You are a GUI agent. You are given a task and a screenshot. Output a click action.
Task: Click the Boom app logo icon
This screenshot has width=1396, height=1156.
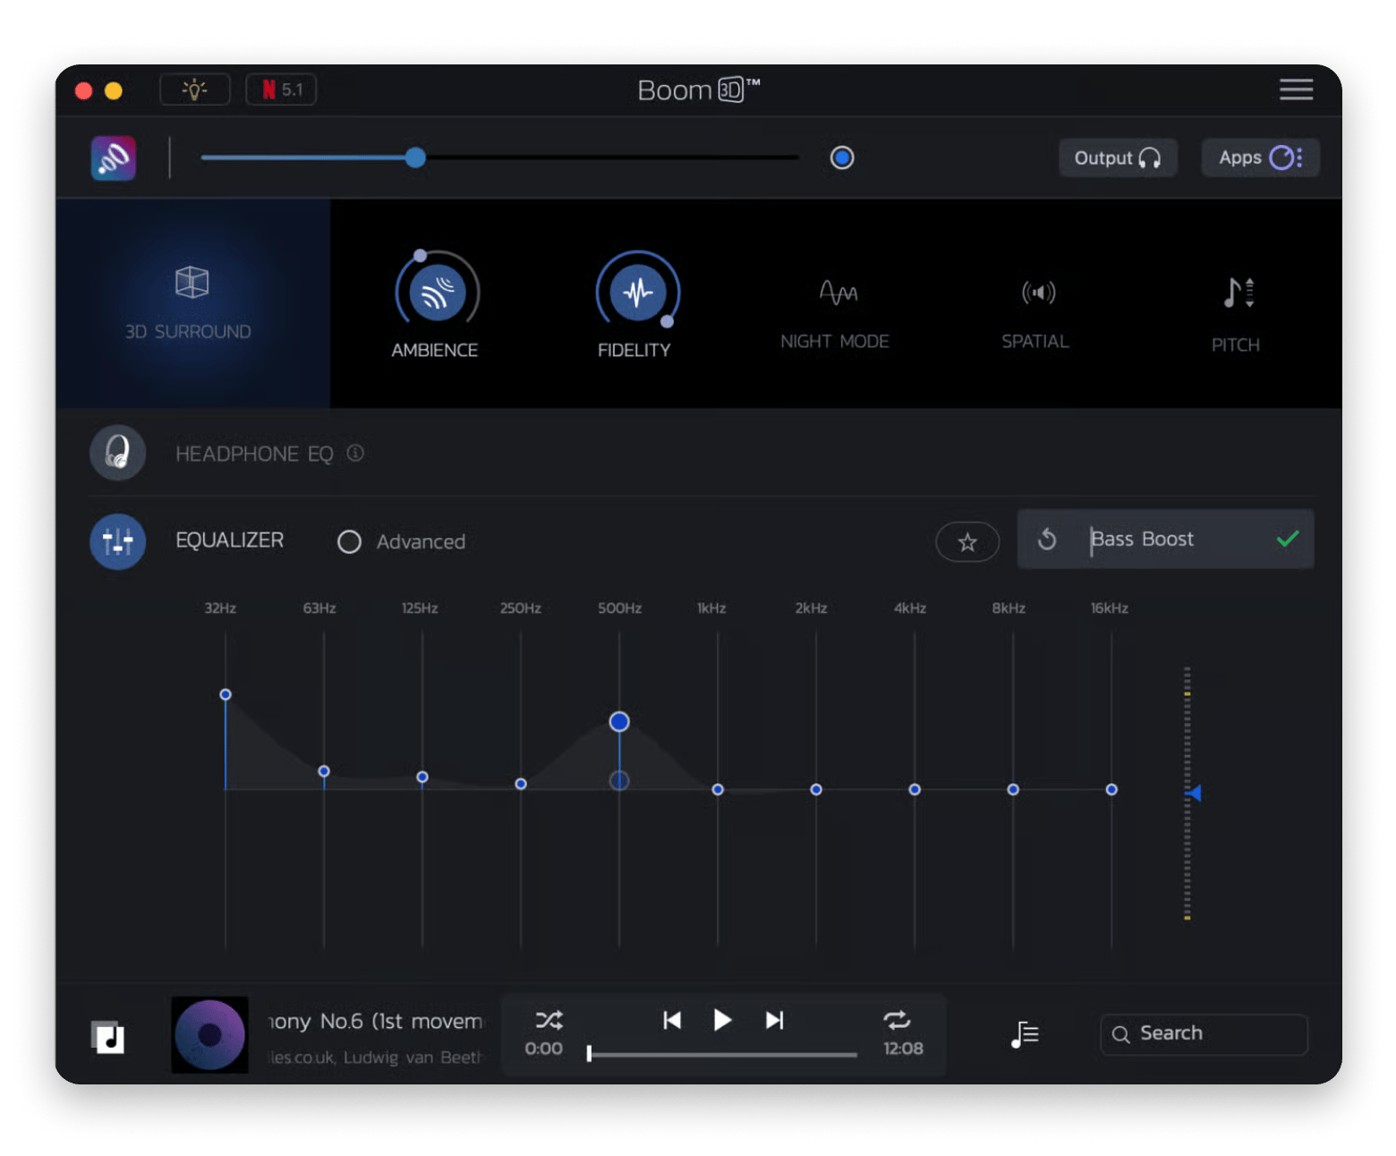tap(114, 158)
